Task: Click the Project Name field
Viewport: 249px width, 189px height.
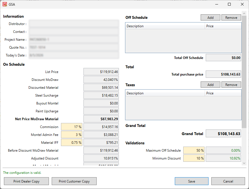Action: coord(74,40)
